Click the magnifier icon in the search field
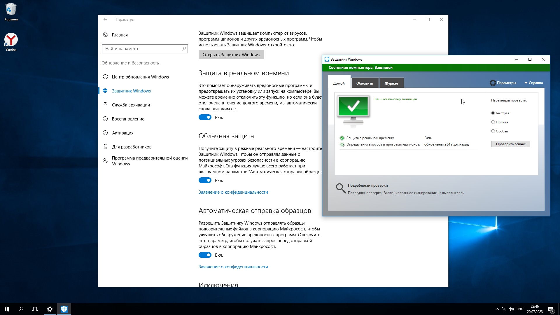The height and width of the screenshot is (315, 560). (x=184, y=49)
